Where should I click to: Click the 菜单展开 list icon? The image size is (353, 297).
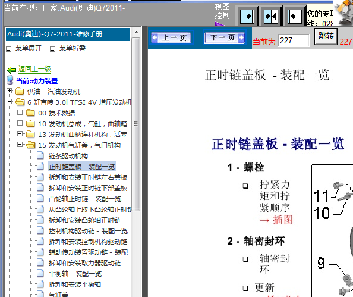coord(8,49)
